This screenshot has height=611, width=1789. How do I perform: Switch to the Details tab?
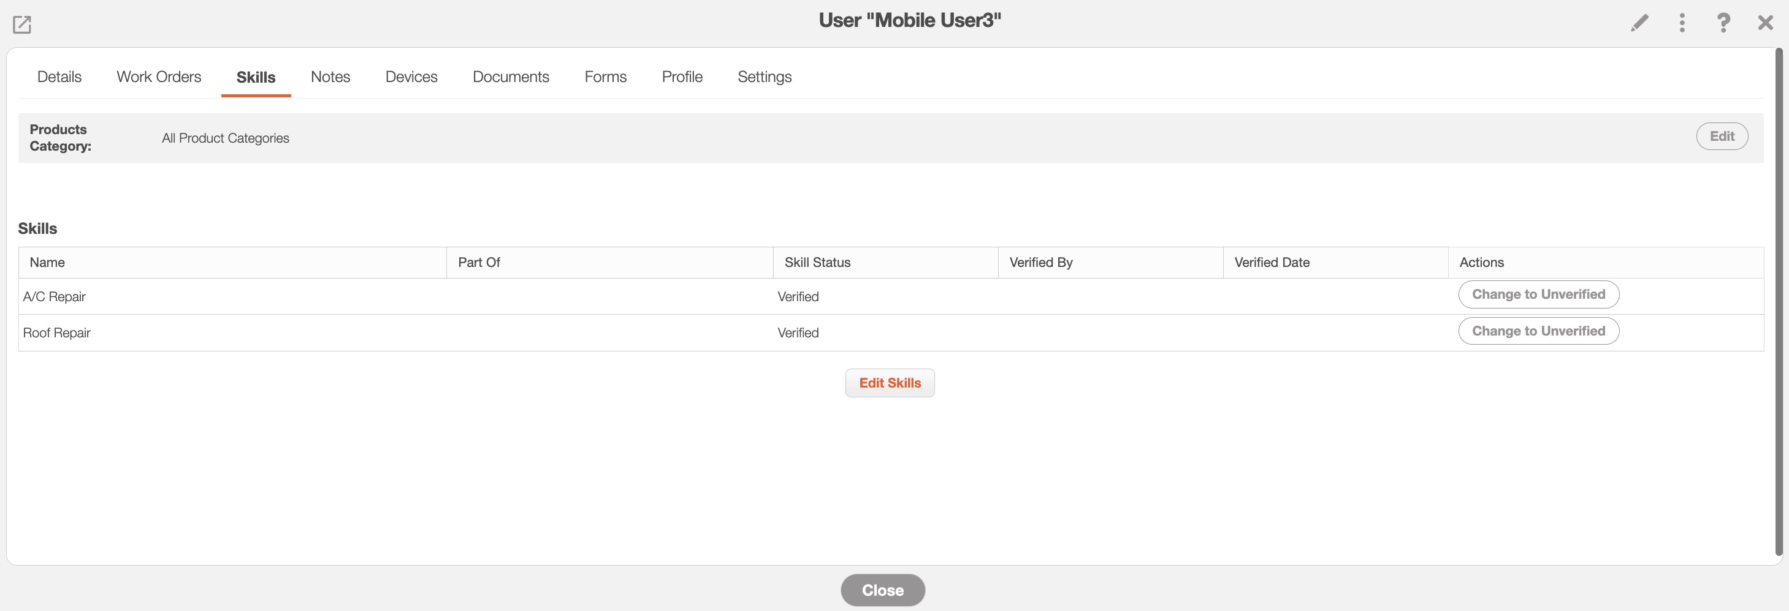59,77
